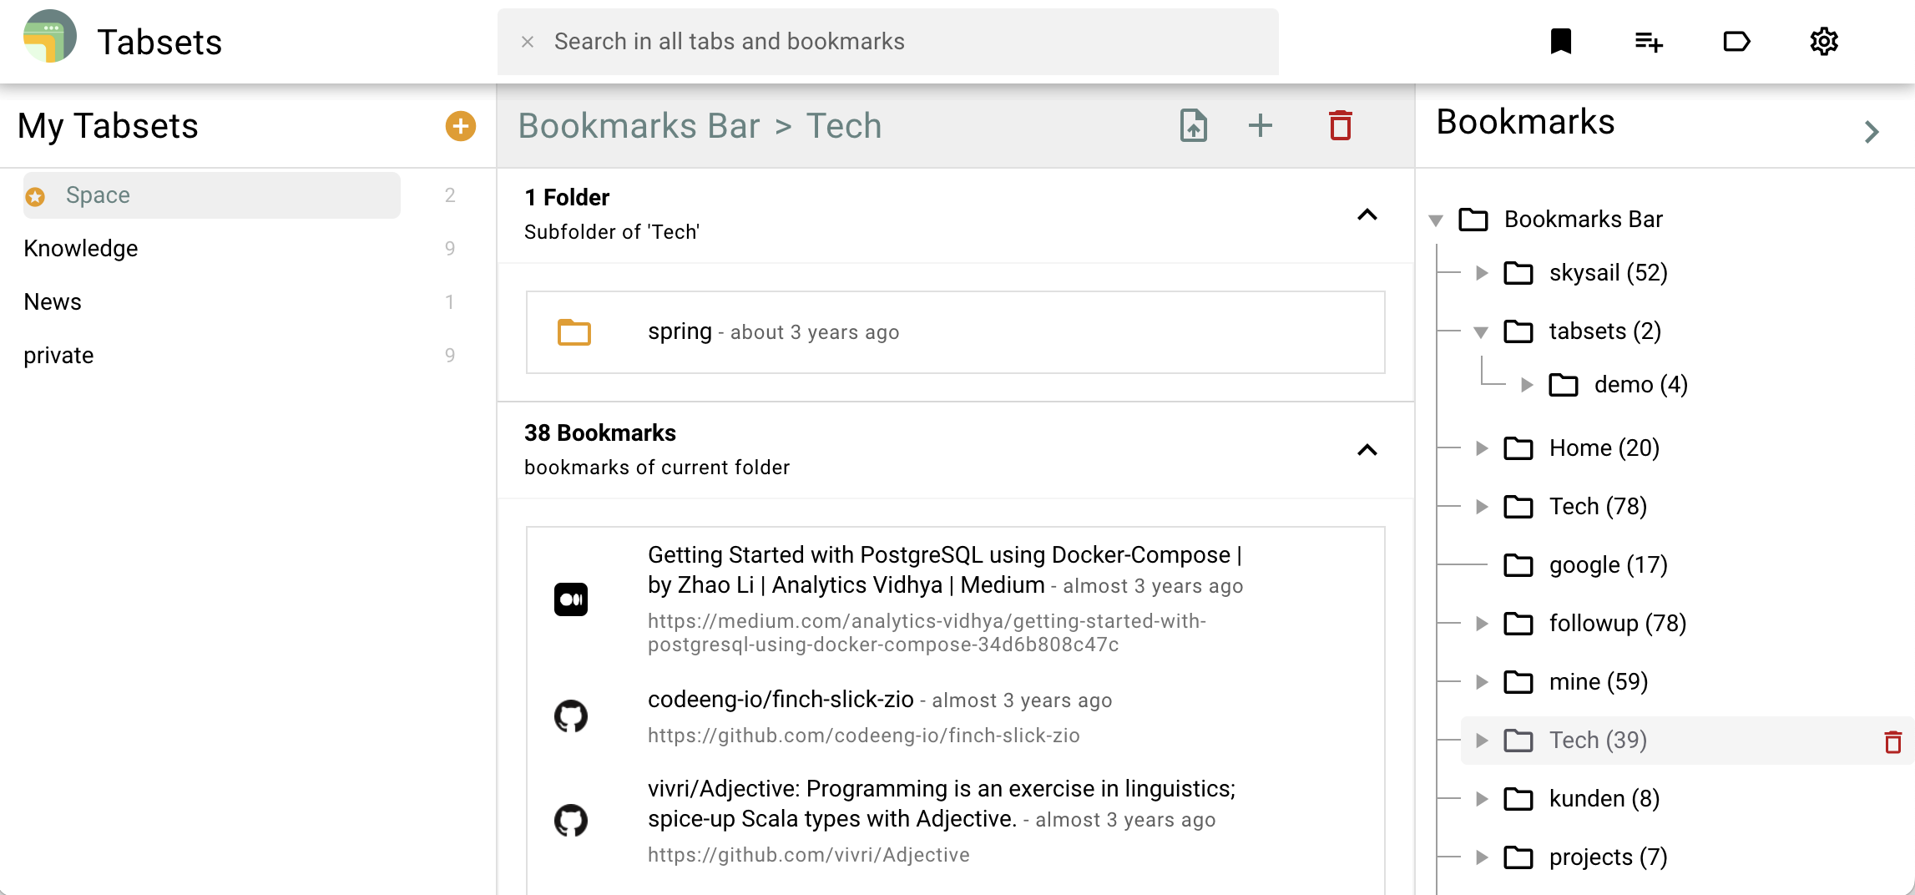Image resolution: width=1915 pixels, height=895 pixels.
Task: Collapse the Bookmarks Bar tree root
Action: pos(1436,220)
